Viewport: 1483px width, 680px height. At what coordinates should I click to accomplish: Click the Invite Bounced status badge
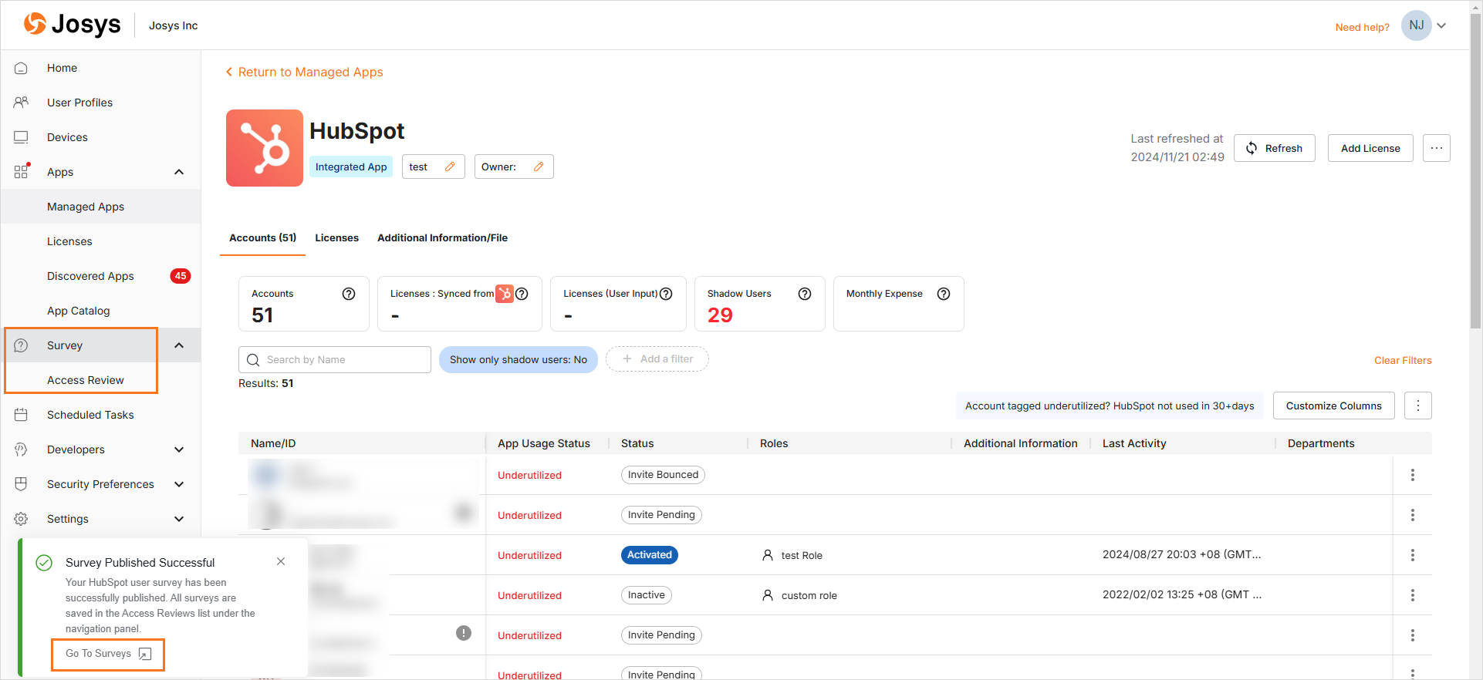pos(663,475)
